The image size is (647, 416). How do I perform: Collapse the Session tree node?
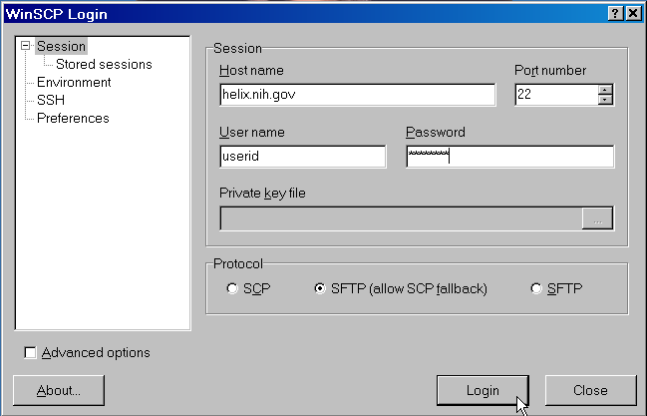[x=26, y=46]
